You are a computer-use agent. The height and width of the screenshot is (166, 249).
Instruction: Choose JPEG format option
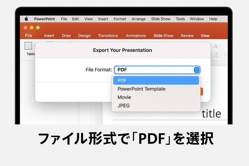coord(156,105)
